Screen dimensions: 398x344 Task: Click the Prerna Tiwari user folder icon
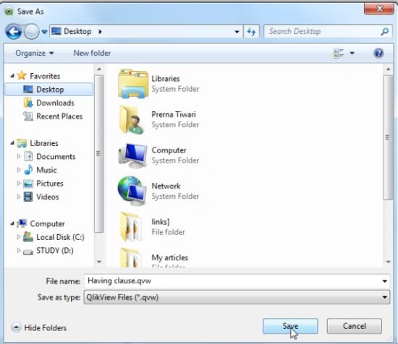(x=132, y=120)
